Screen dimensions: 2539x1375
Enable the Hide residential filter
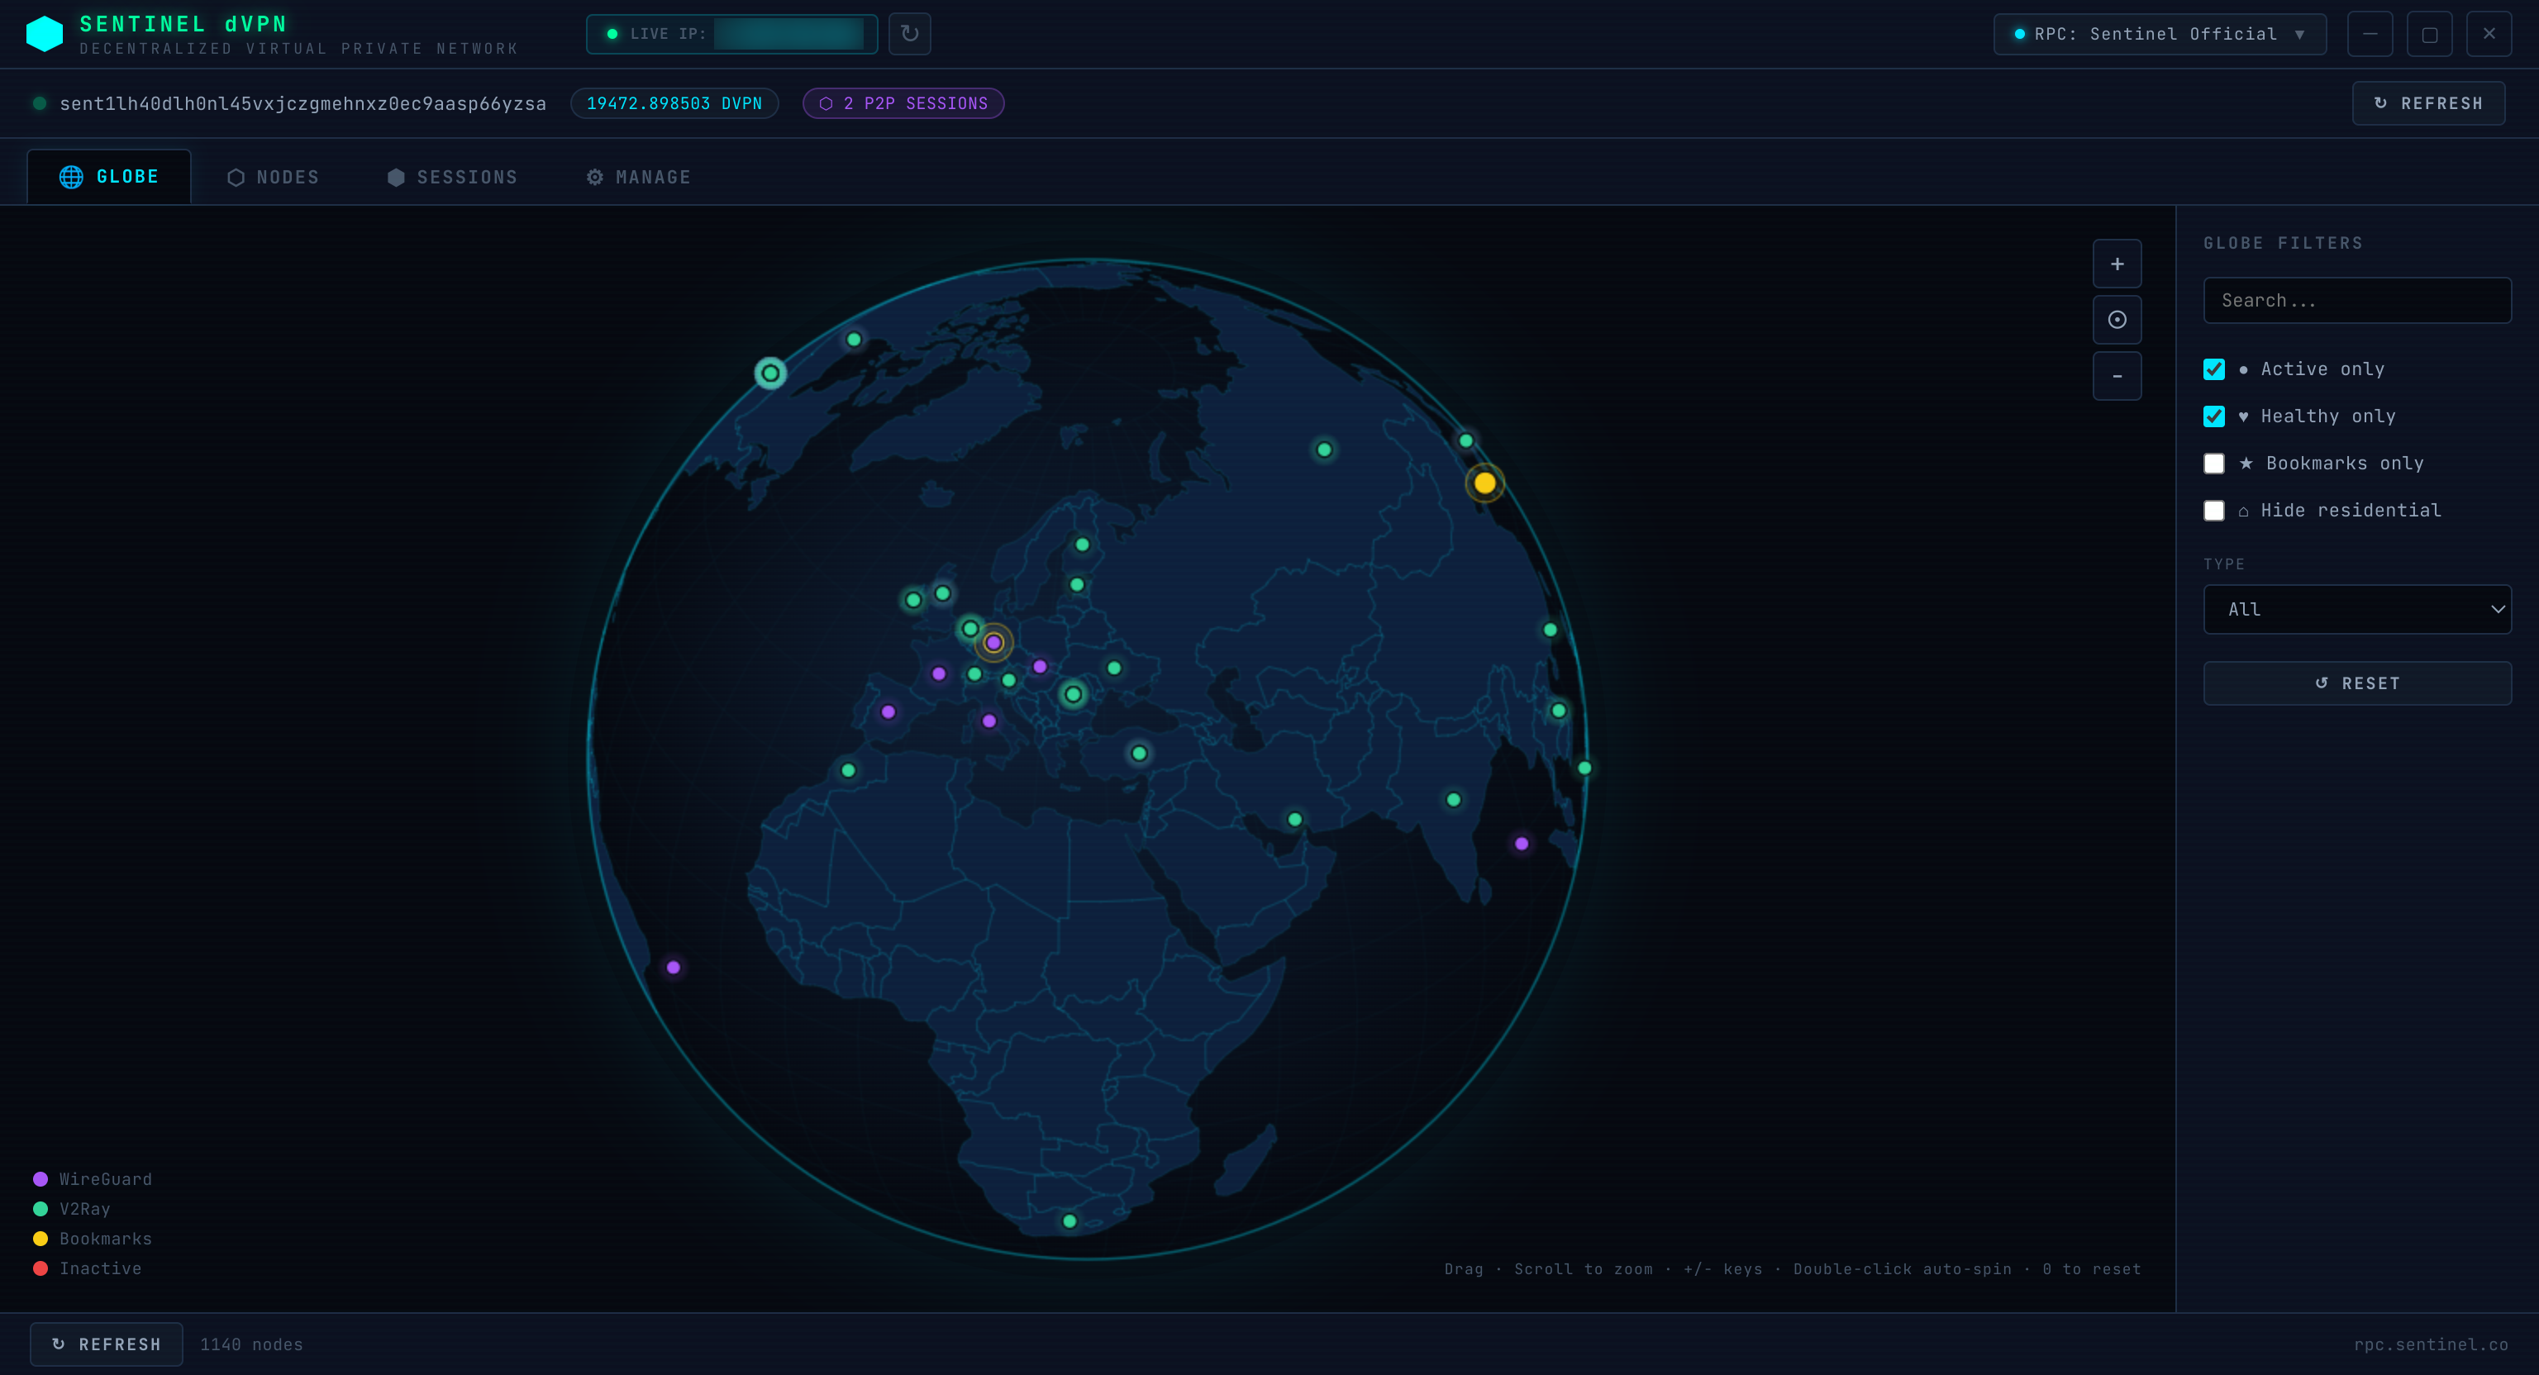[2213, 511]
